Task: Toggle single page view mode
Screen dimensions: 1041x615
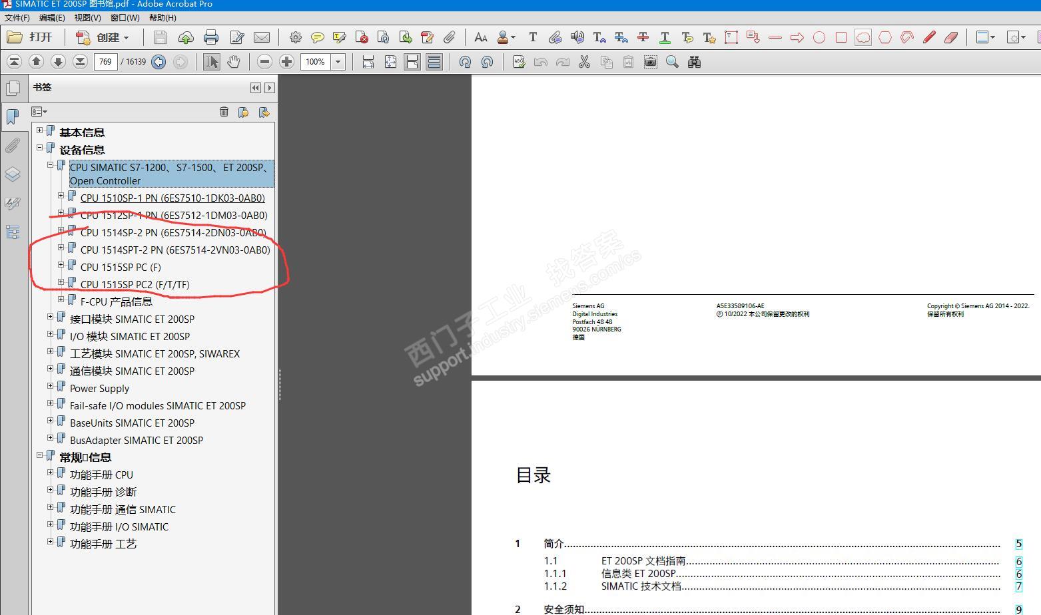Action: (412, 62)
